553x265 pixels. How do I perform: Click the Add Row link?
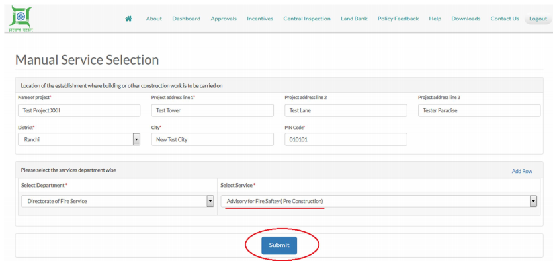pyautogui.click(x=522, y=171)
